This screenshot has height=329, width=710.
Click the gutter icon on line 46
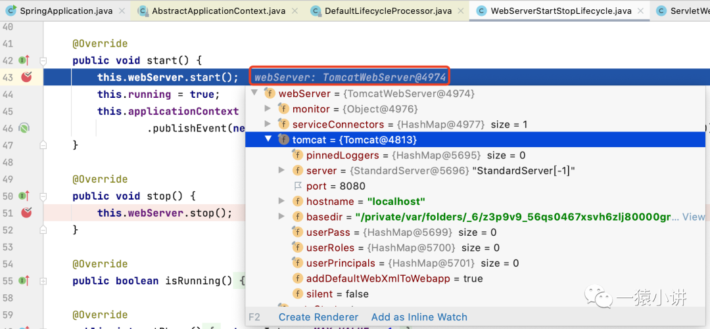24,129
